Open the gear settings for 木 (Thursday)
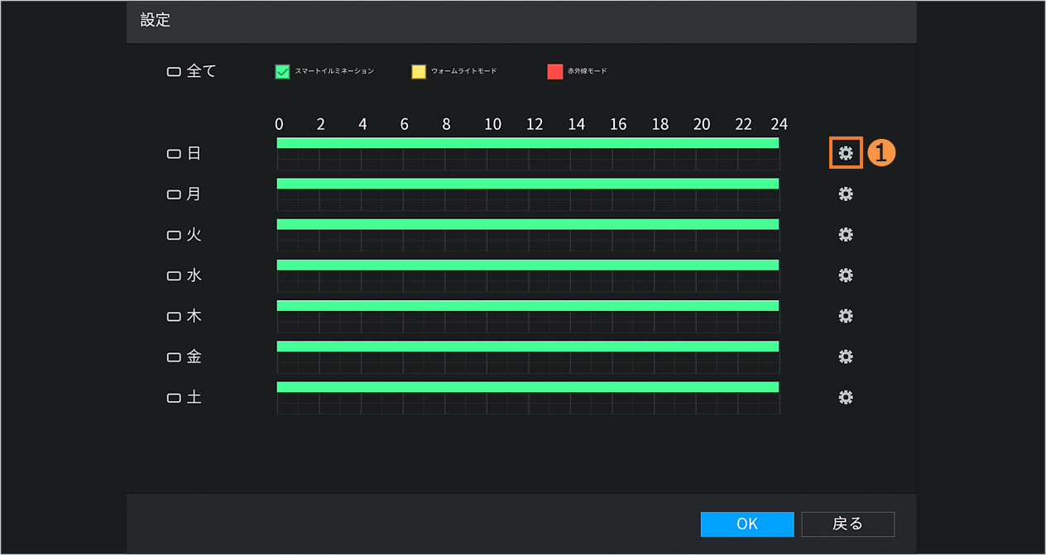 click(845, 315)
